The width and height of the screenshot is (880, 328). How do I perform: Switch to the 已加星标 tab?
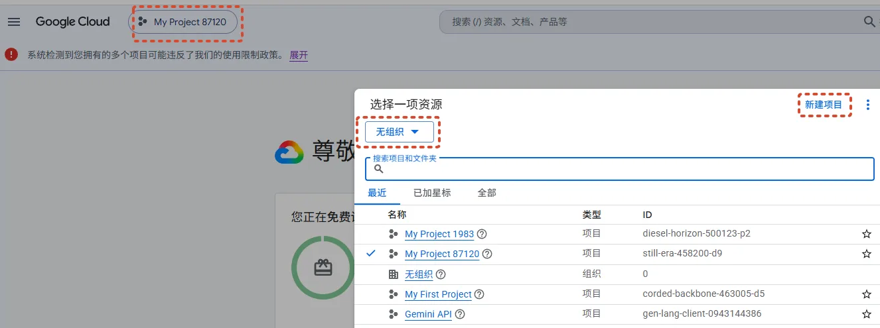coord(432,193)
